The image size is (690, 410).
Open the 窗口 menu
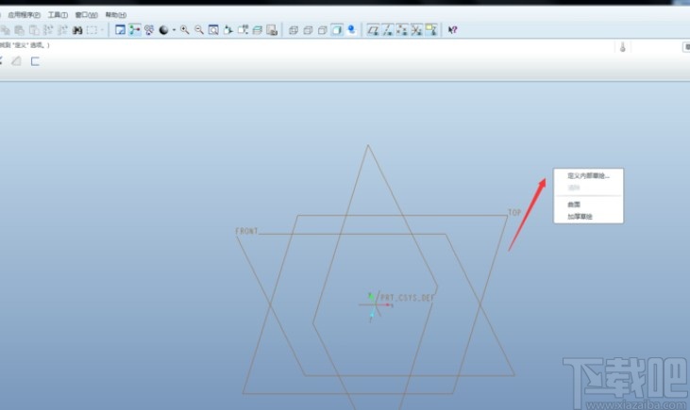point(86,15)
